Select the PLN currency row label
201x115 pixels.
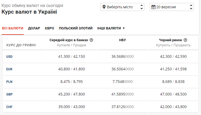pyautogui.click(x=9, y=82)
